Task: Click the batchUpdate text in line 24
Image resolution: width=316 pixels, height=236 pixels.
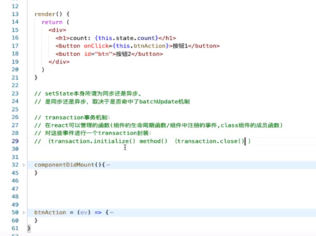Action: point(159,101)
